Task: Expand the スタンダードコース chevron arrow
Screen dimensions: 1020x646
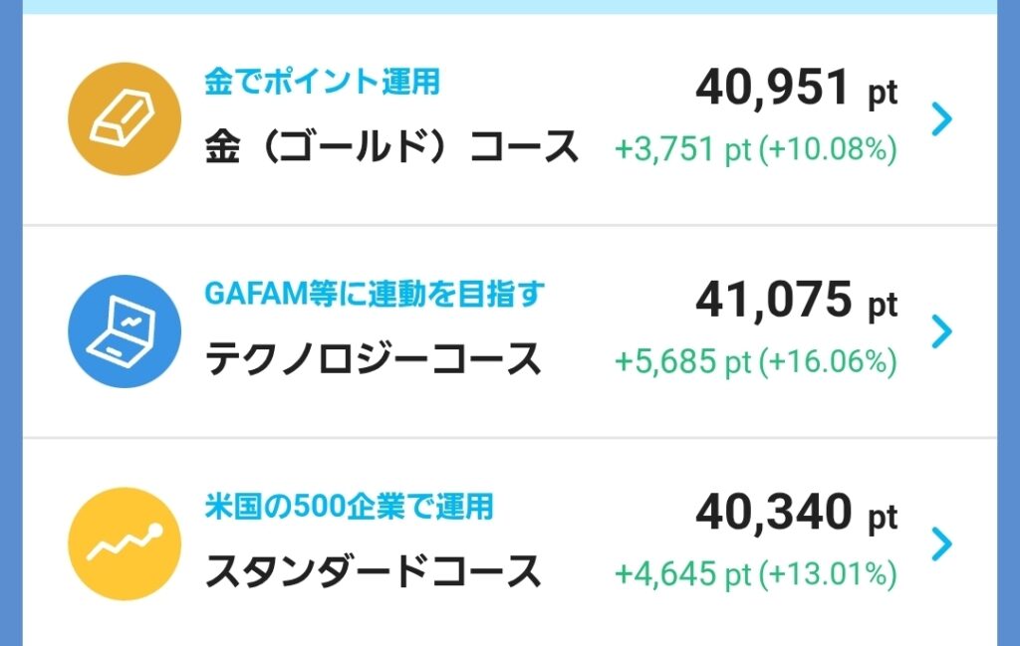Action: click(x=941, y=543)
